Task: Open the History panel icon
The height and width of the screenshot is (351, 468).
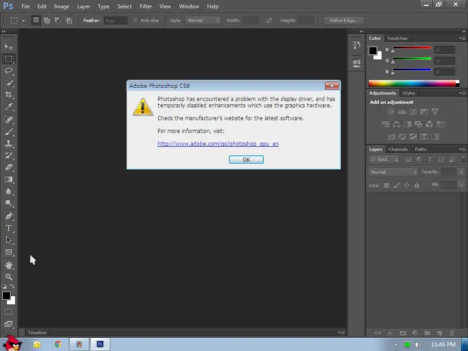Action: pos(356,45)
